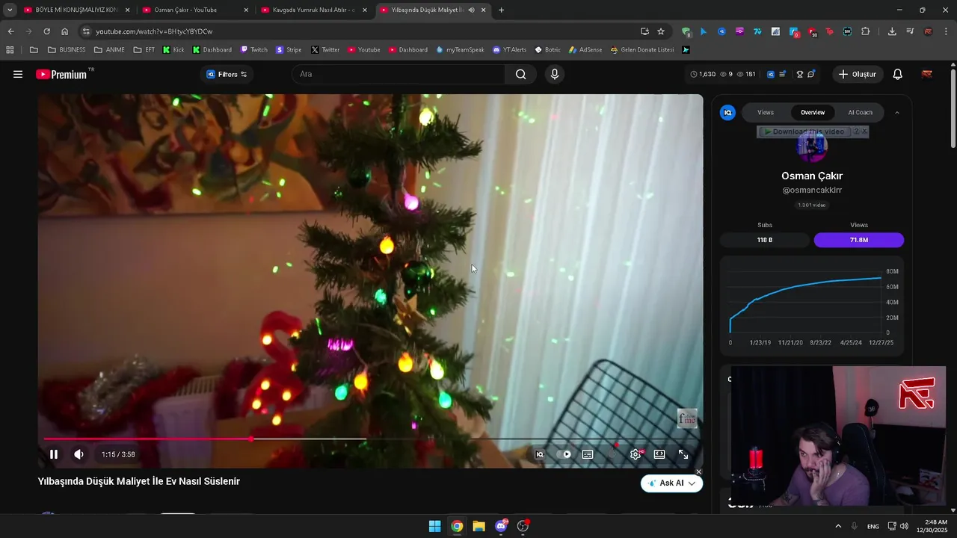Show hidden system tray icons
Image resolution: width=957 pixels, height=538 pixels.
click(838, 526)
